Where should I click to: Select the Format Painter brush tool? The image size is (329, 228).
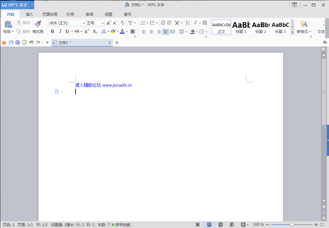tap(38, 24)
